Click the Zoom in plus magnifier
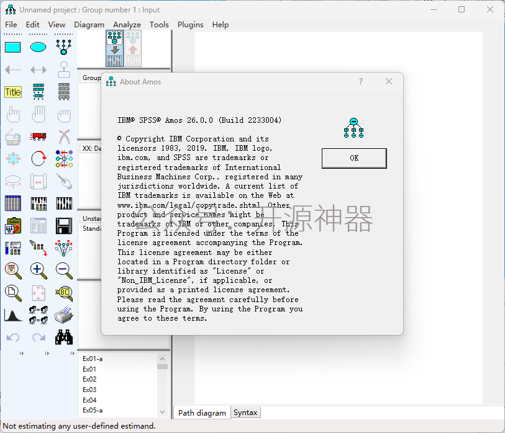Viewport: 505px width, 433px height. 39,270
